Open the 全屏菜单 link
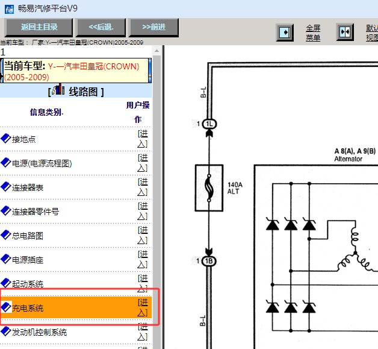 point(313,33)
